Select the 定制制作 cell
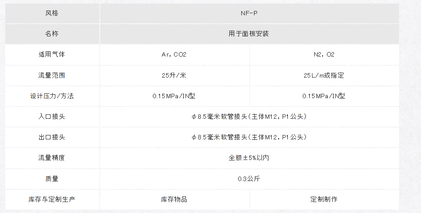 [x=324, y=199]
